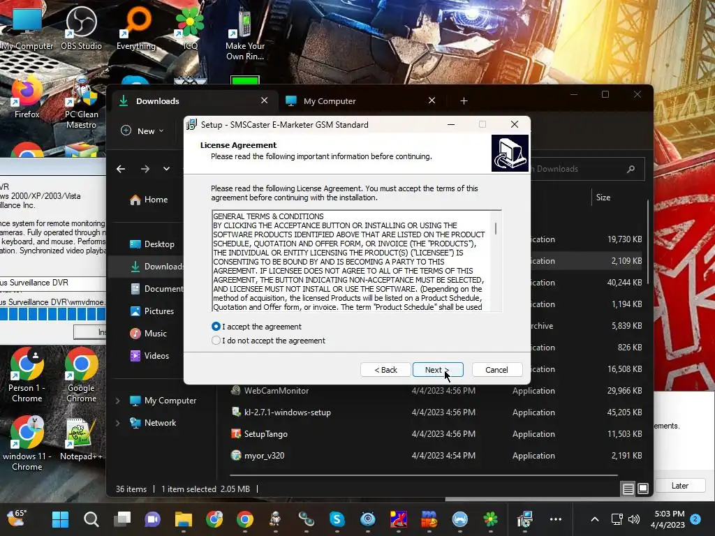The width and height of the screenshot is (715, 536).
Task: Open recent locations chevron in Explorer
Action: (x=166, y=169)
